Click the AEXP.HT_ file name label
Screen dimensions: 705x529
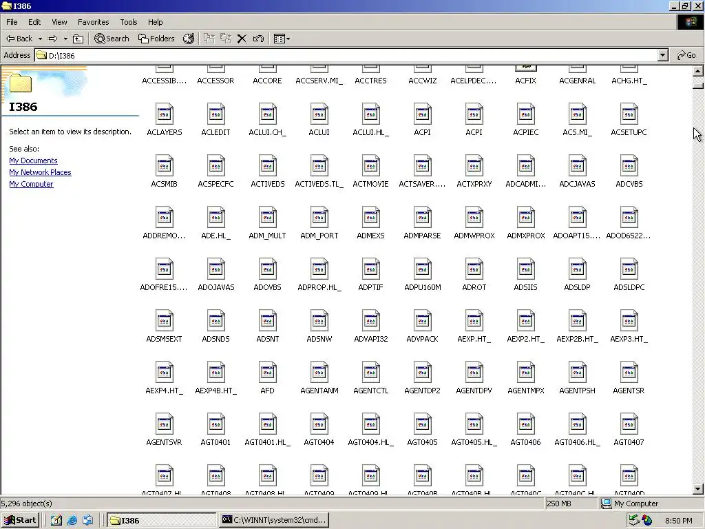(x=474, y=339)
